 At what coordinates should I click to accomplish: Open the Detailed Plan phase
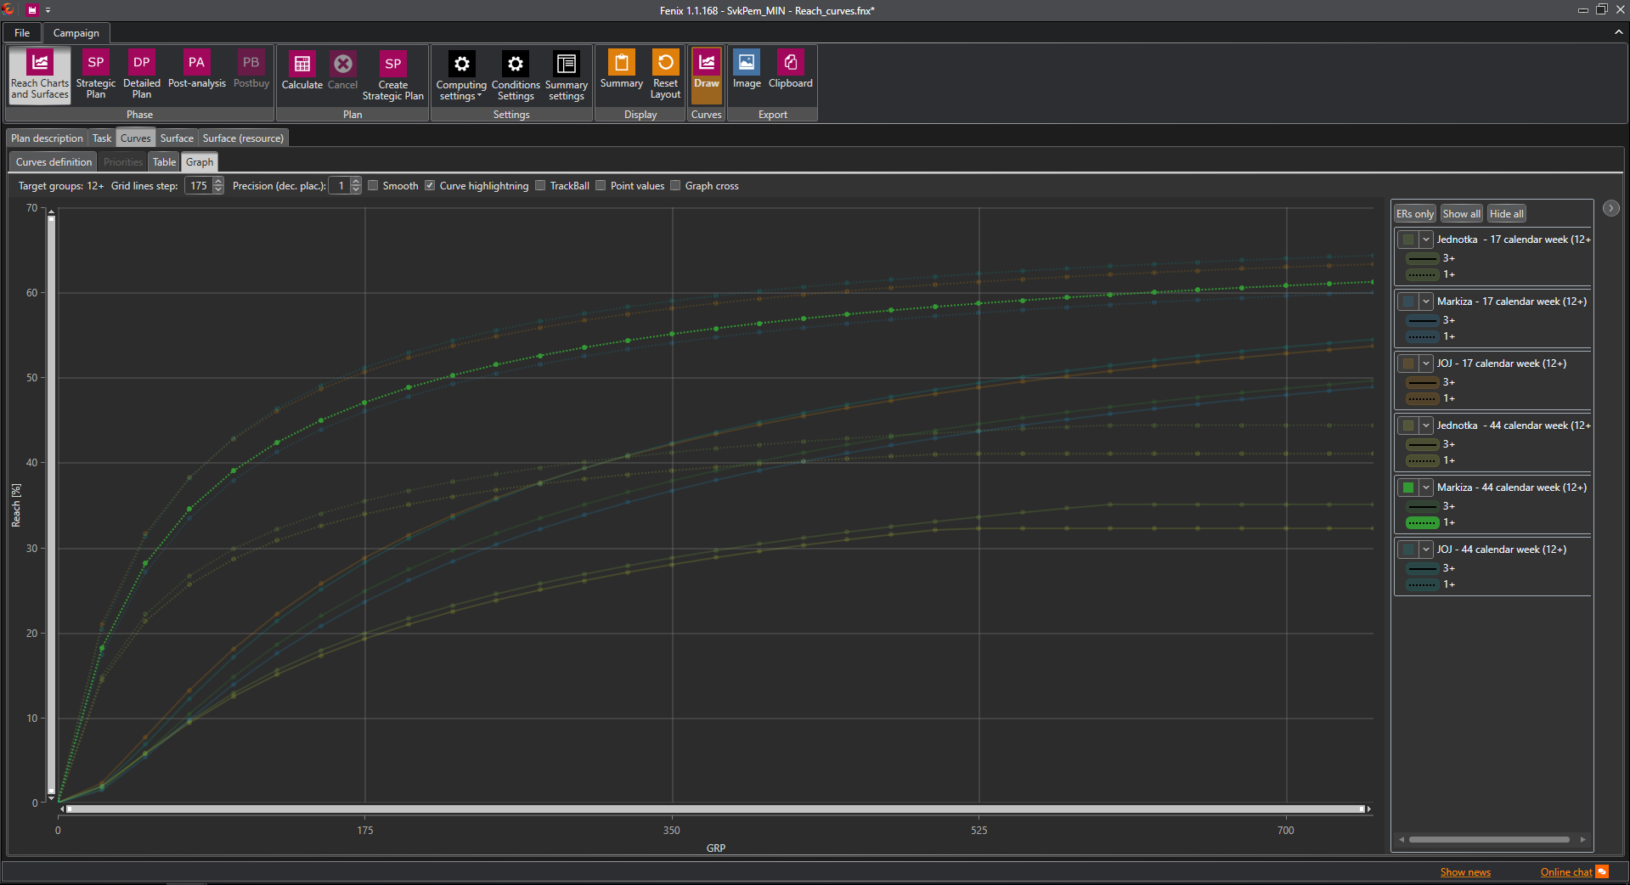point(142,75)
